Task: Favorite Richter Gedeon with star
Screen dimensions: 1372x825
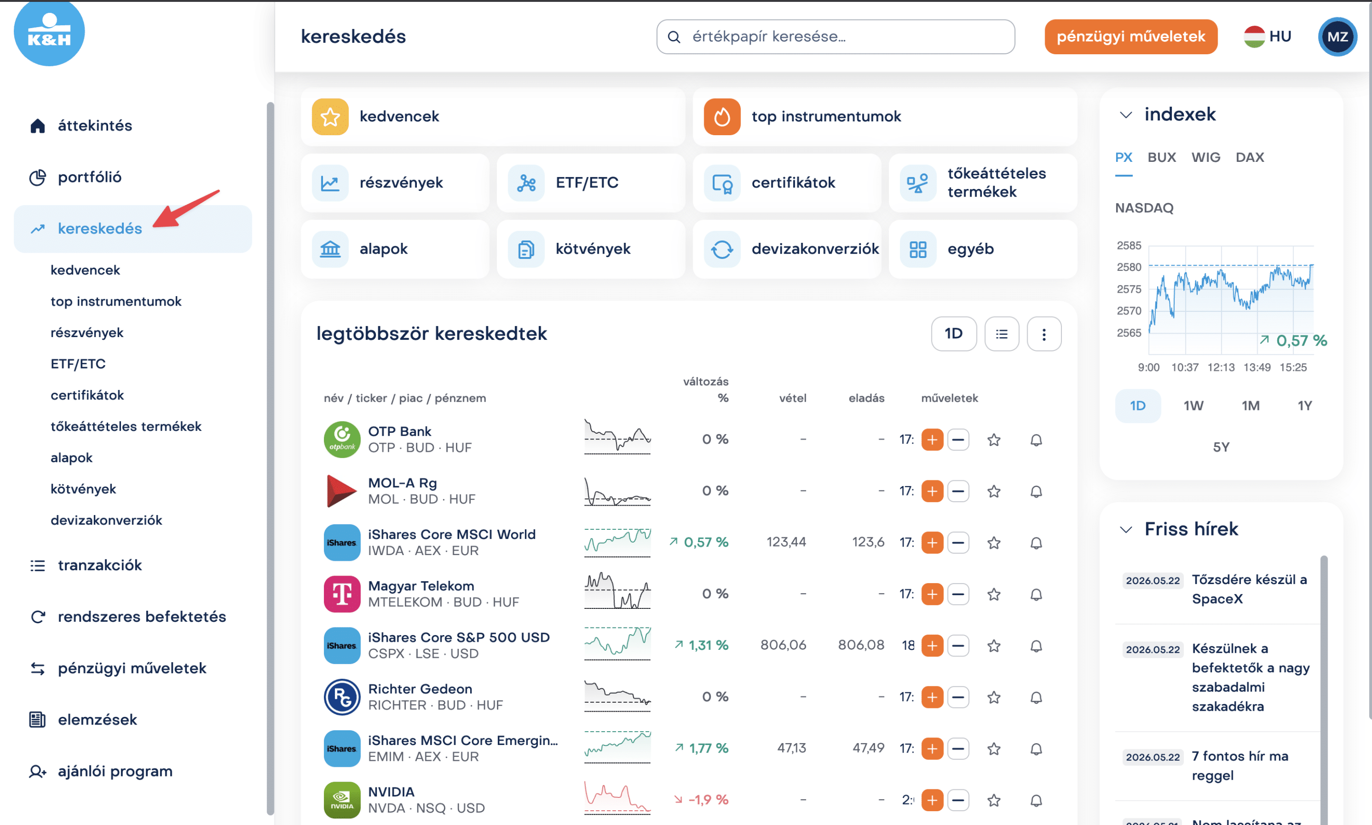Action: click(994, 698)
